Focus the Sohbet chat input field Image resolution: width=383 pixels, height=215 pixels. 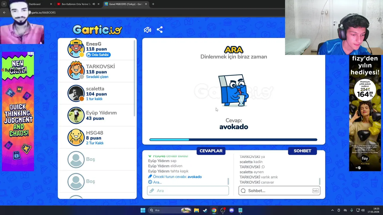click(279, 191)
